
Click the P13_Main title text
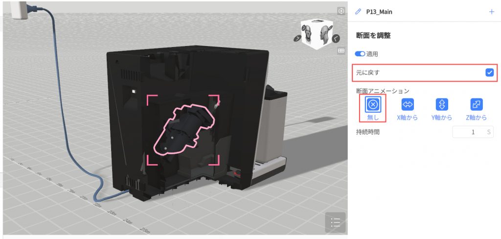(x=379, y=12)
